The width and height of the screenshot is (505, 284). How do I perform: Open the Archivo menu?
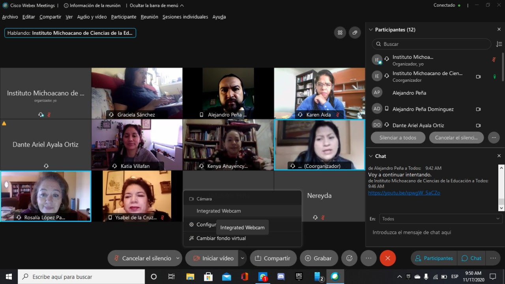pos(10,17)
